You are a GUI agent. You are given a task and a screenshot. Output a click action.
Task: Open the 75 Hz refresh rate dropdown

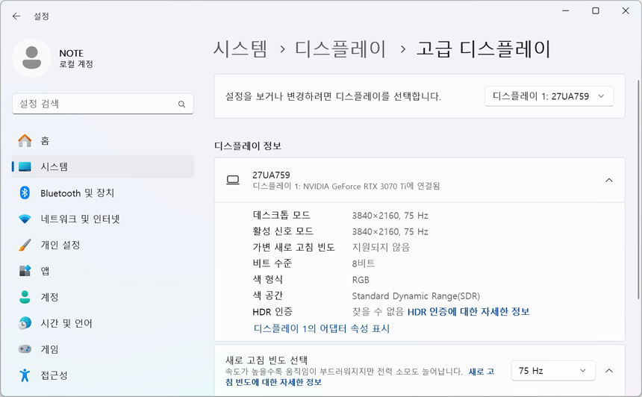552,371
